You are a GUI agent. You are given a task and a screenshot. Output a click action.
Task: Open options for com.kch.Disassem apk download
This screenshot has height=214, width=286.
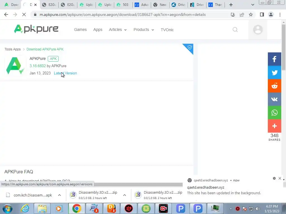coord(59,195)
